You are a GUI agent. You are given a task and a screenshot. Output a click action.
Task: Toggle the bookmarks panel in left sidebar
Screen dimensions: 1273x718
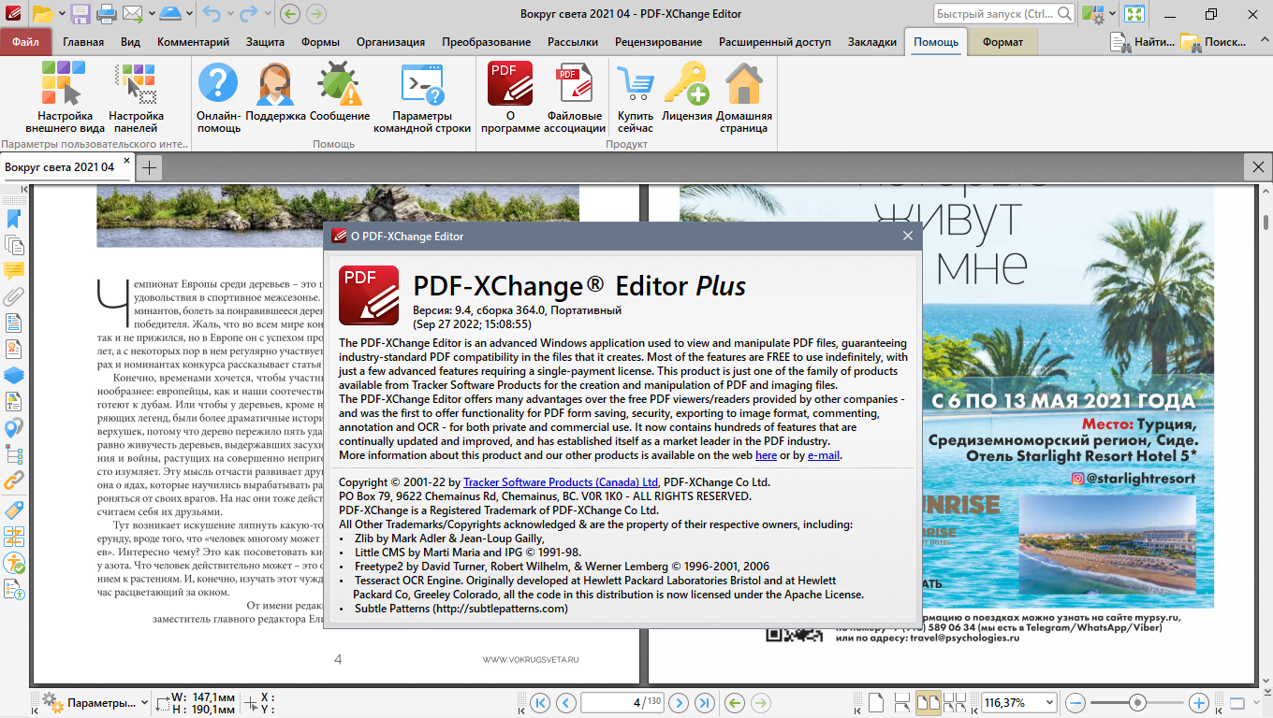click(14, 219)
